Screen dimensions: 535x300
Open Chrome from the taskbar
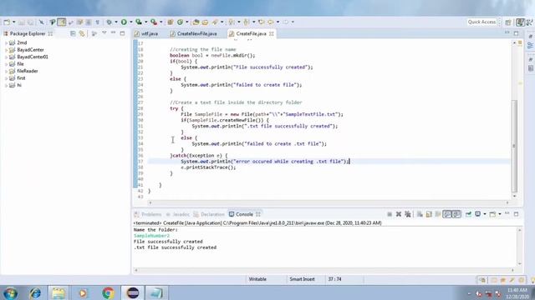[x=108, y=292]
